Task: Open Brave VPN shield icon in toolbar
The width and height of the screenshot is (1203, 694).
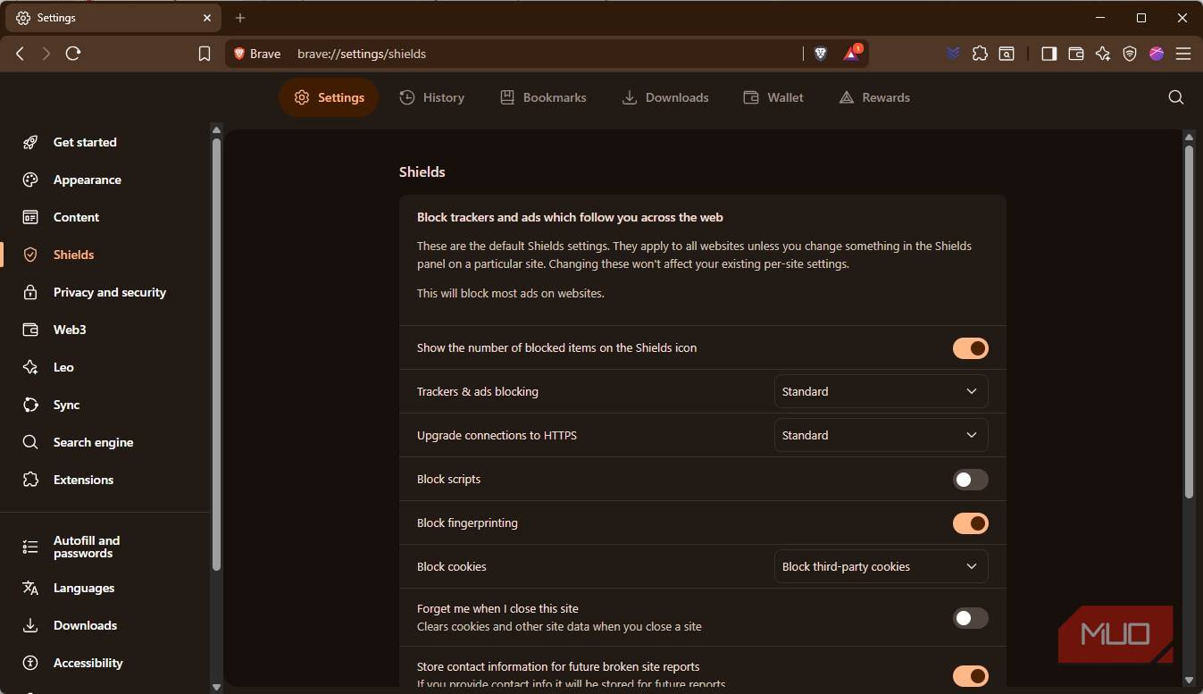Action: pyautogui.click(x=1130, y=54)
